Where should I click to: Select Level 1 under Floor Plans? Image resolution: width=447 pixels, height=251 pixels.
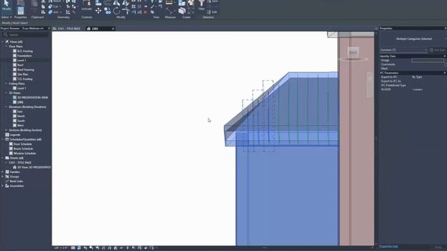[22, 61]
